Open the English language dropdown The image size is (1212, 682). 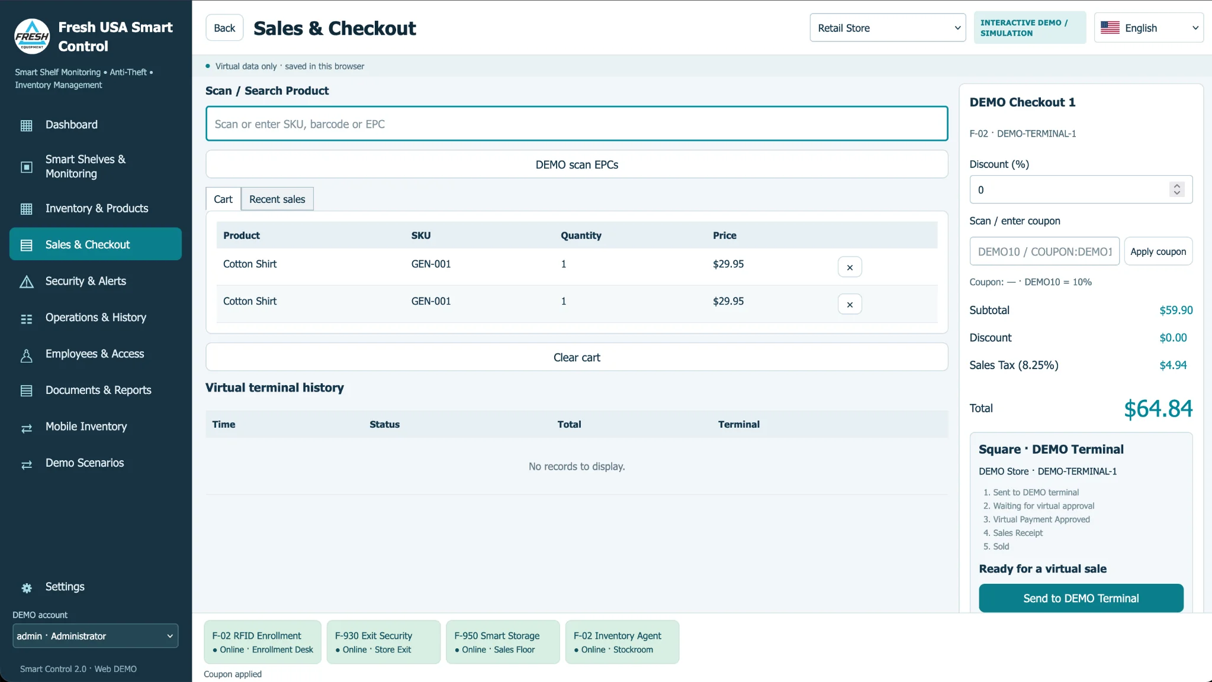(x=1149, y=28)
